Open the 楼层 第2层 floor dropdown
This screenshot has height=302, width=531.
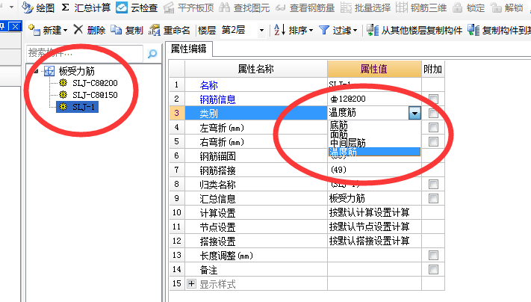pyautogui.click(x=261, y=31)
